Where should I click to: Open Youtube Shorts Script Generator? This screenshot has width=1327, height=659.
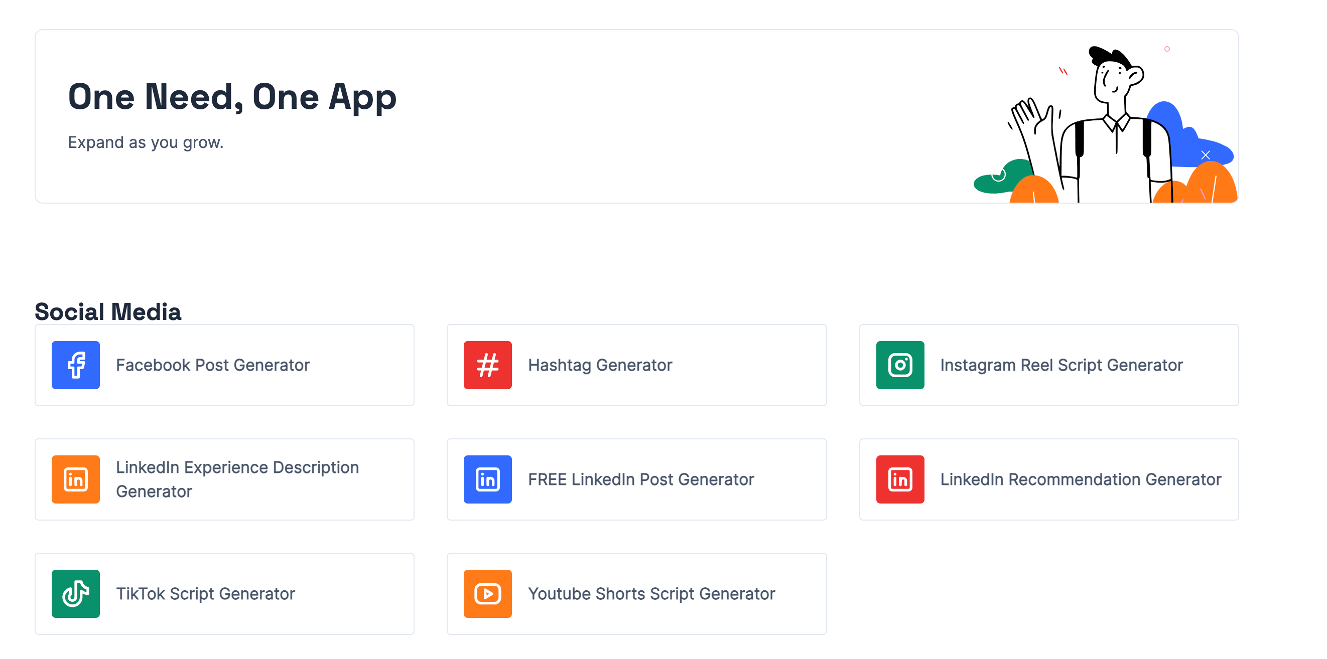(x=637, y=594)
